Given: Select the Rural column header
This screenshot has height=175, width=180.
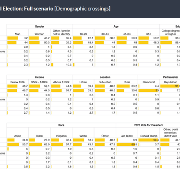Looking at the screenshot, I should (127, 82).
